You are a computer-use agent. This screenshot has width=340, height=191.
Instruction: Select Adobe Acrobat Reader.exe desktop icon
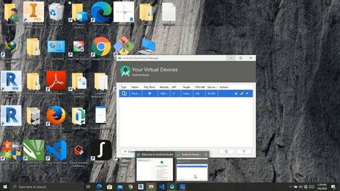tap(79, 155)
